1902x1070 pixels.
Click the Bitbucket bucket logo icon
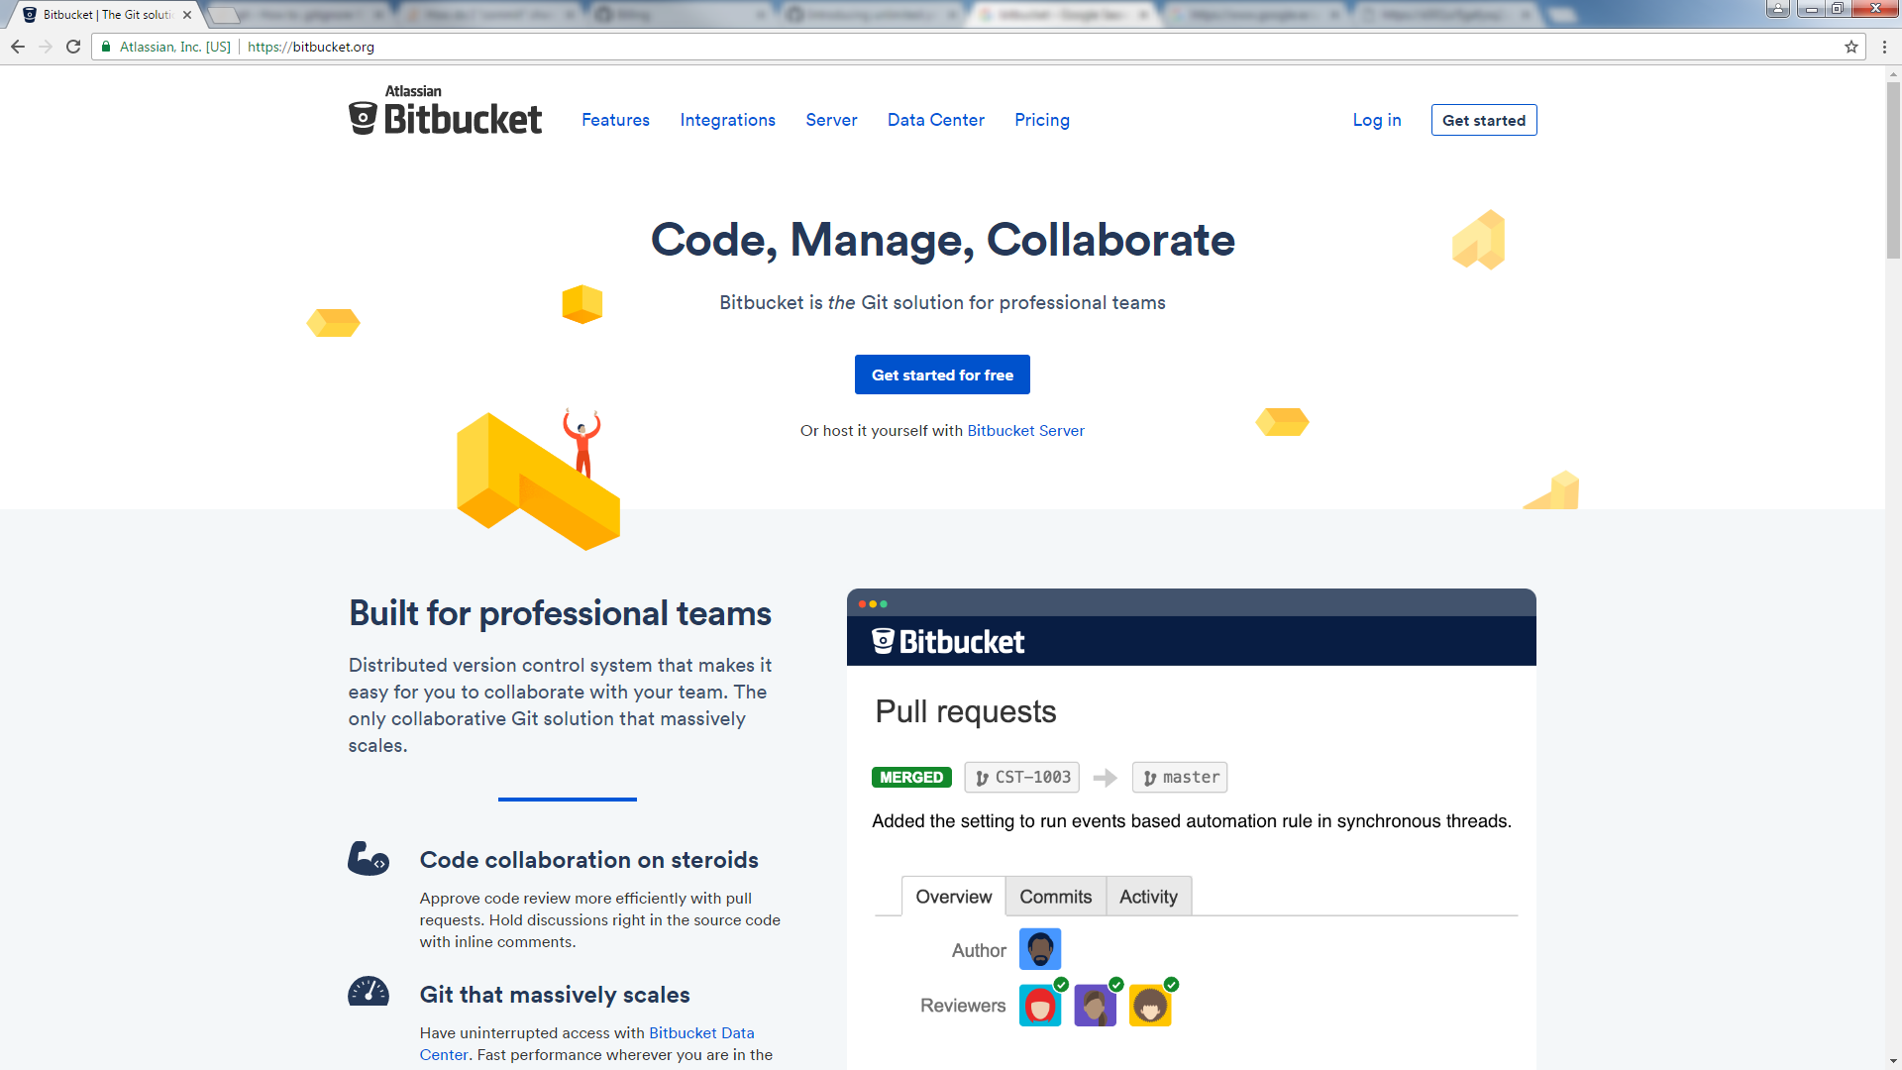363,118
